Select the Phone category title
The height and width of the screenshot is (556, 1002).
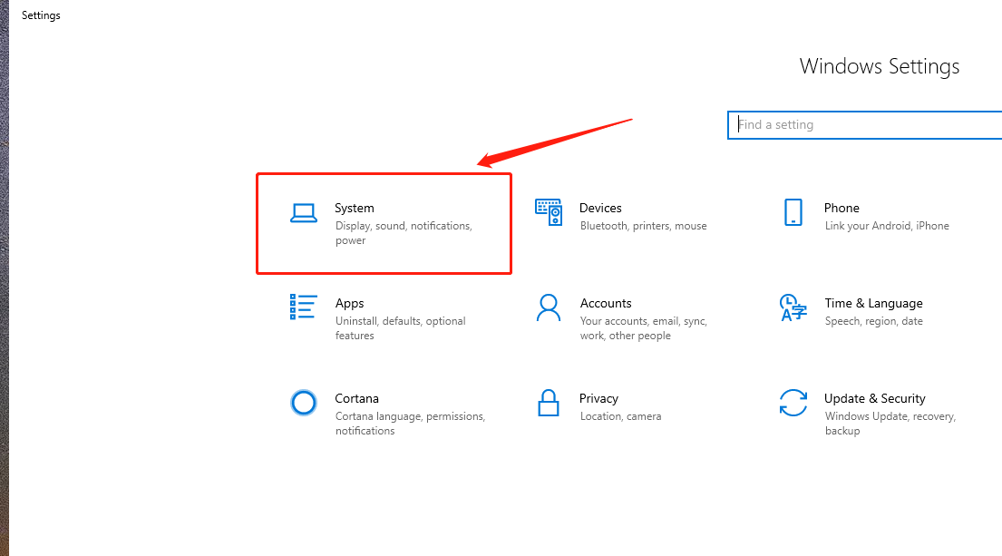pos(841,208)
